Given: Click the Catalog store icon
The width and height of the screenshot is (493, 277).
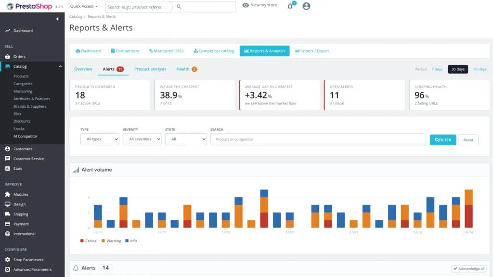Looking at the screenshot, I should tap(8, 66).
